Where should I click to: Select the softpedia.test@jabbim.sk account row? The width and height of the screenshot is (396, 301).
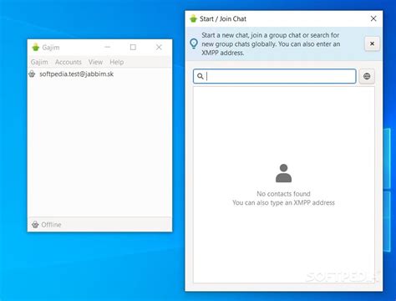[x=99, y=74]
